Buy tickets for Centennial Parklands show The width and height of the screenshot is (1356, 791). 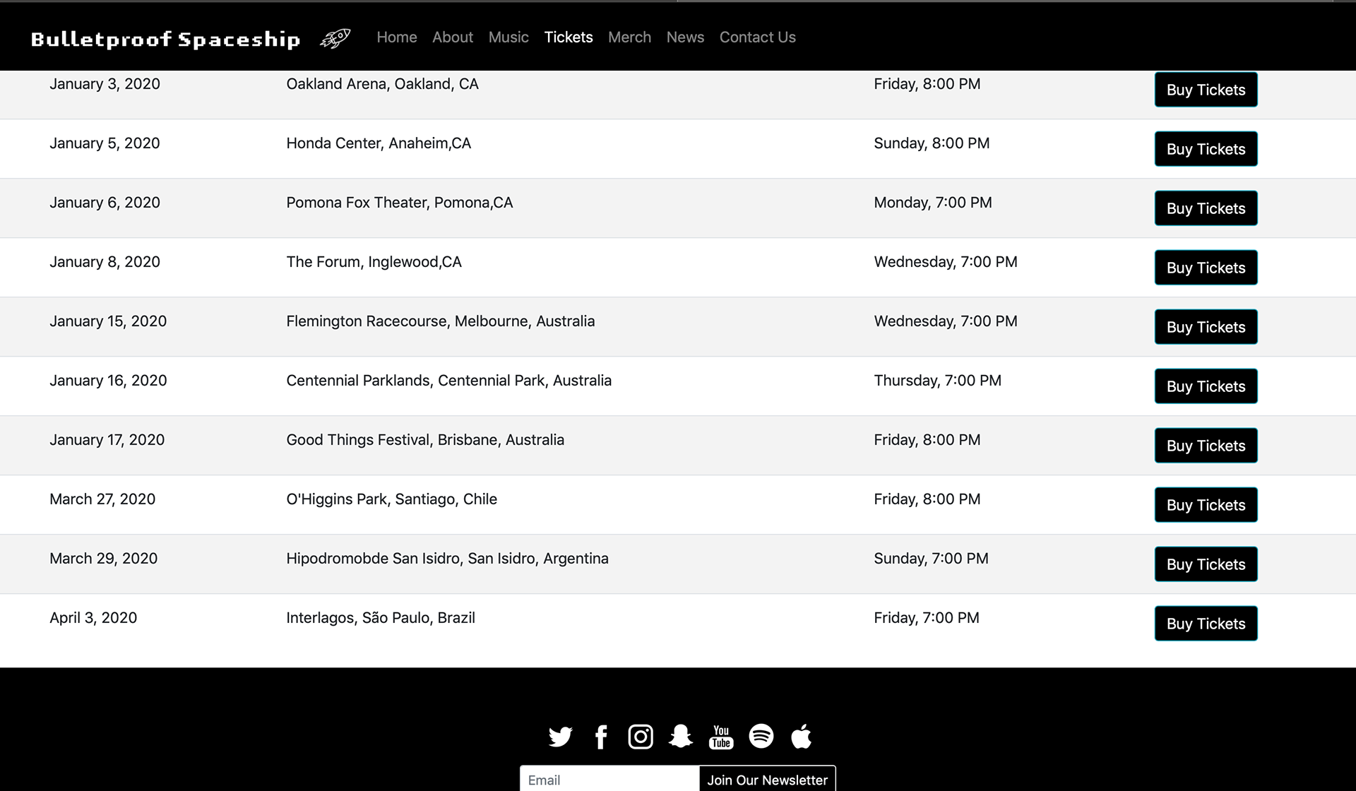(x=1206, y=386)
